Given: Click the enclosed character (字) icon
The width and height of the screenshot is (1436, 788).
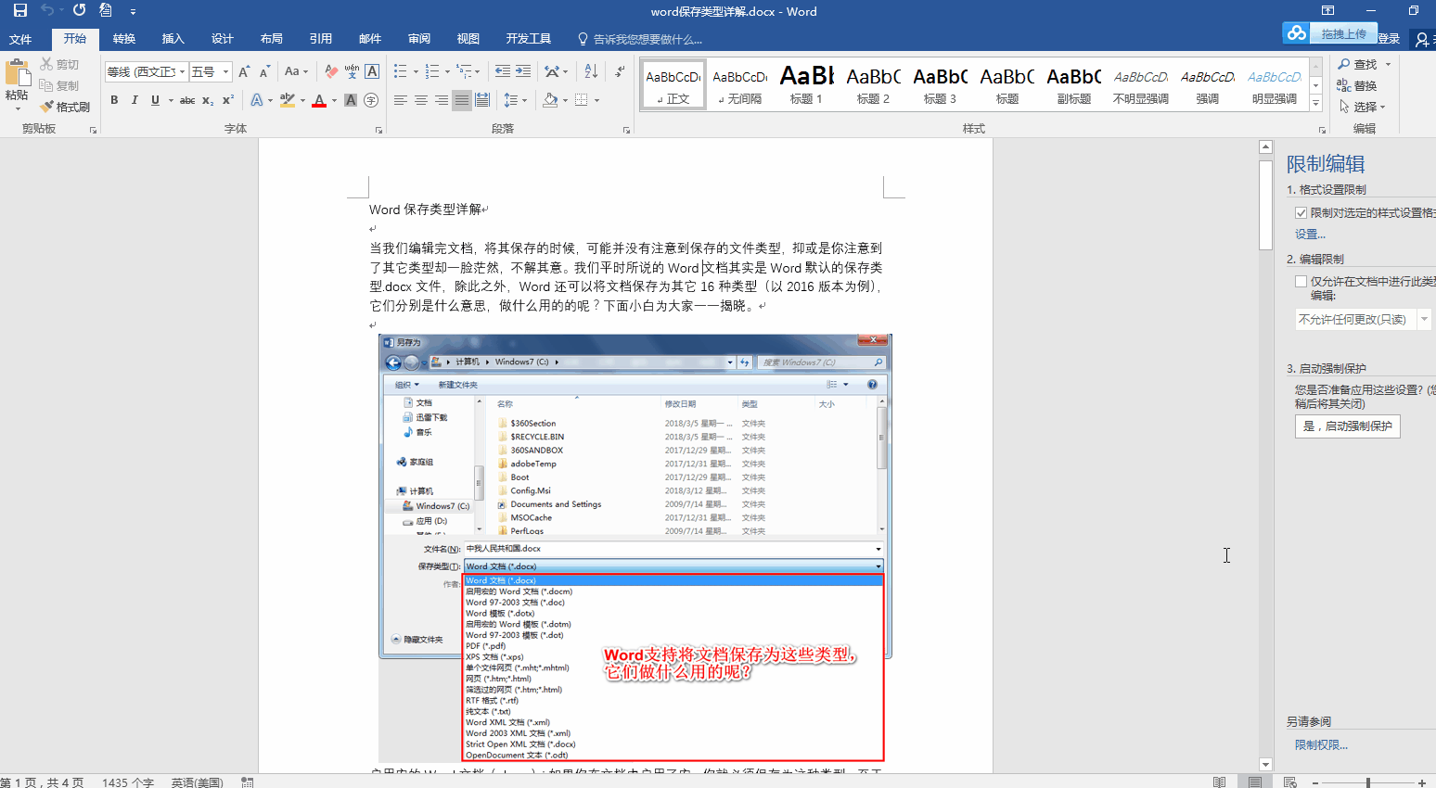Looking at the screenshot, I should tap(371, 100).
